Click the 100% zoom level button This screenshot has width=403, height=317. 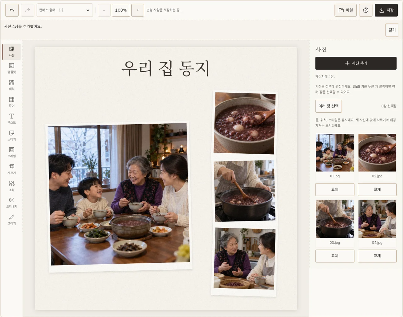click(x=121, y=10)
